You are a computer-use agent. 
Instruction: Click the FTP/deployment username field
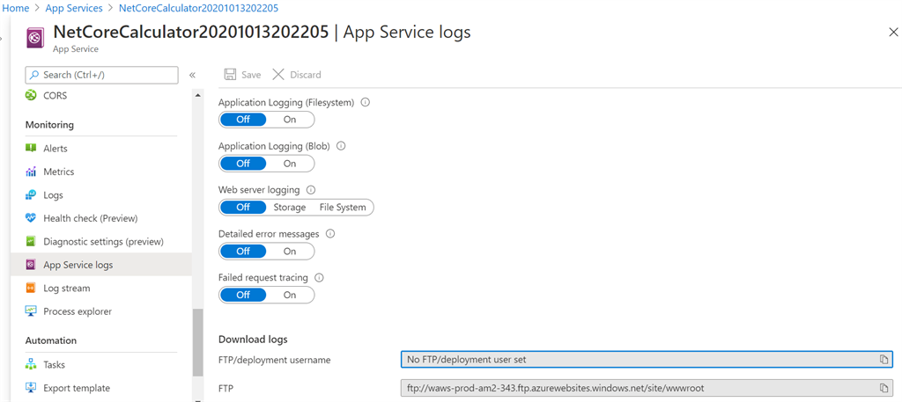647,360
